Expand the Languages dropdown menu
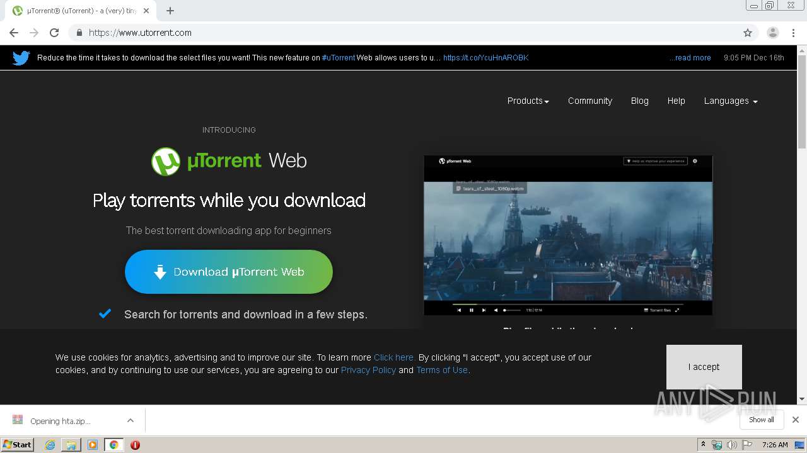 tap(731, 101)
